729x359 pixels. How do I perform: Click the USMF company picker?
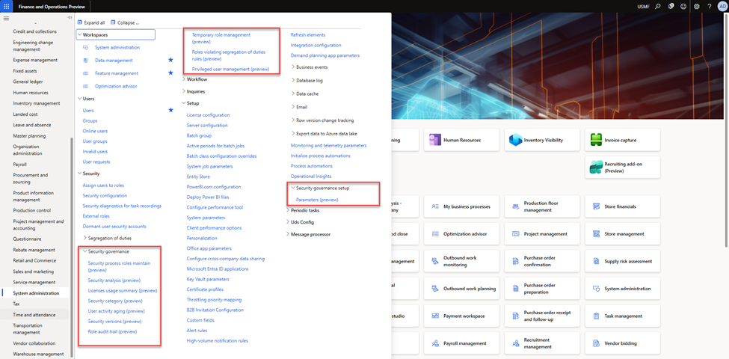[x=643, y=6]
